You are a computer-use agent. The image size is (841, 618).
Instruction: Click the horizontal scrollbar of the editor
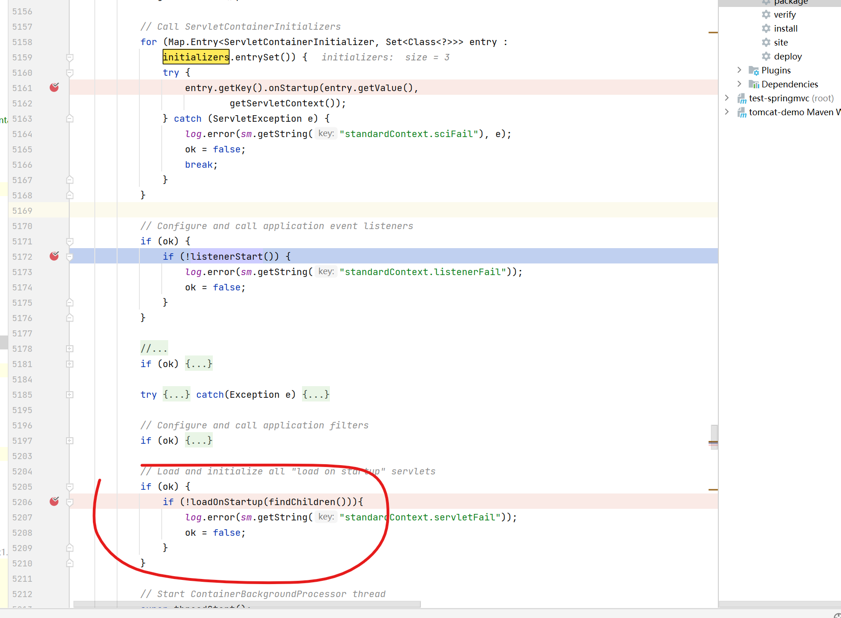point(247,604)
